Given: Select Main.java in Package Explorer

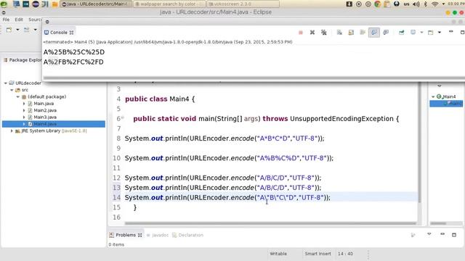Looking at the screenshot, I should [44, 104].
